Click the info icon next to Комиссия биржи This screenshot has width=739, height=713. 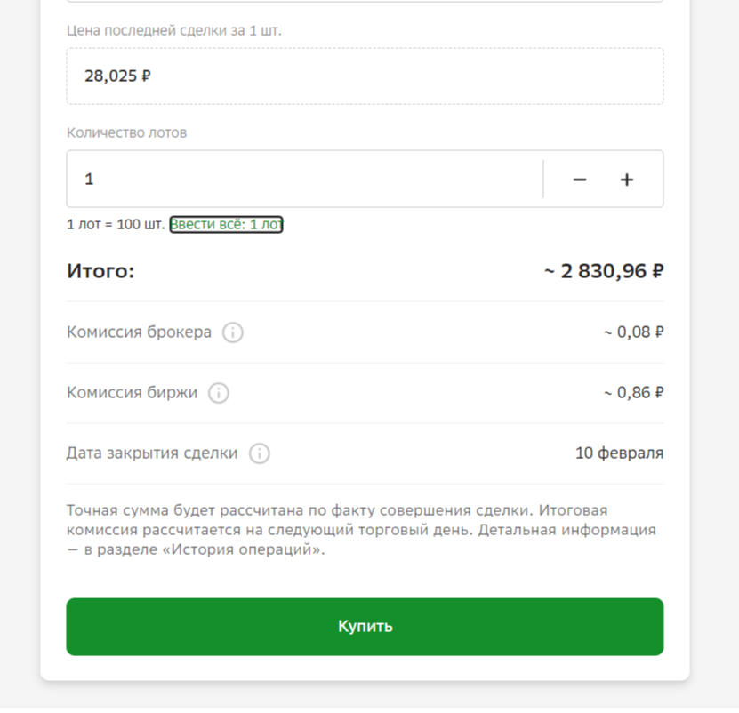point(218,393)
